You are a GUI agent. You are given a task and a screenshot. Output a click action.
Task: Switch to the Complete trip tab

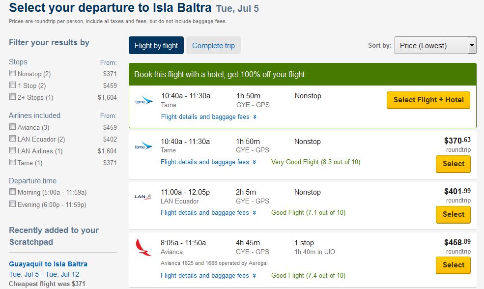coord(213,45)
